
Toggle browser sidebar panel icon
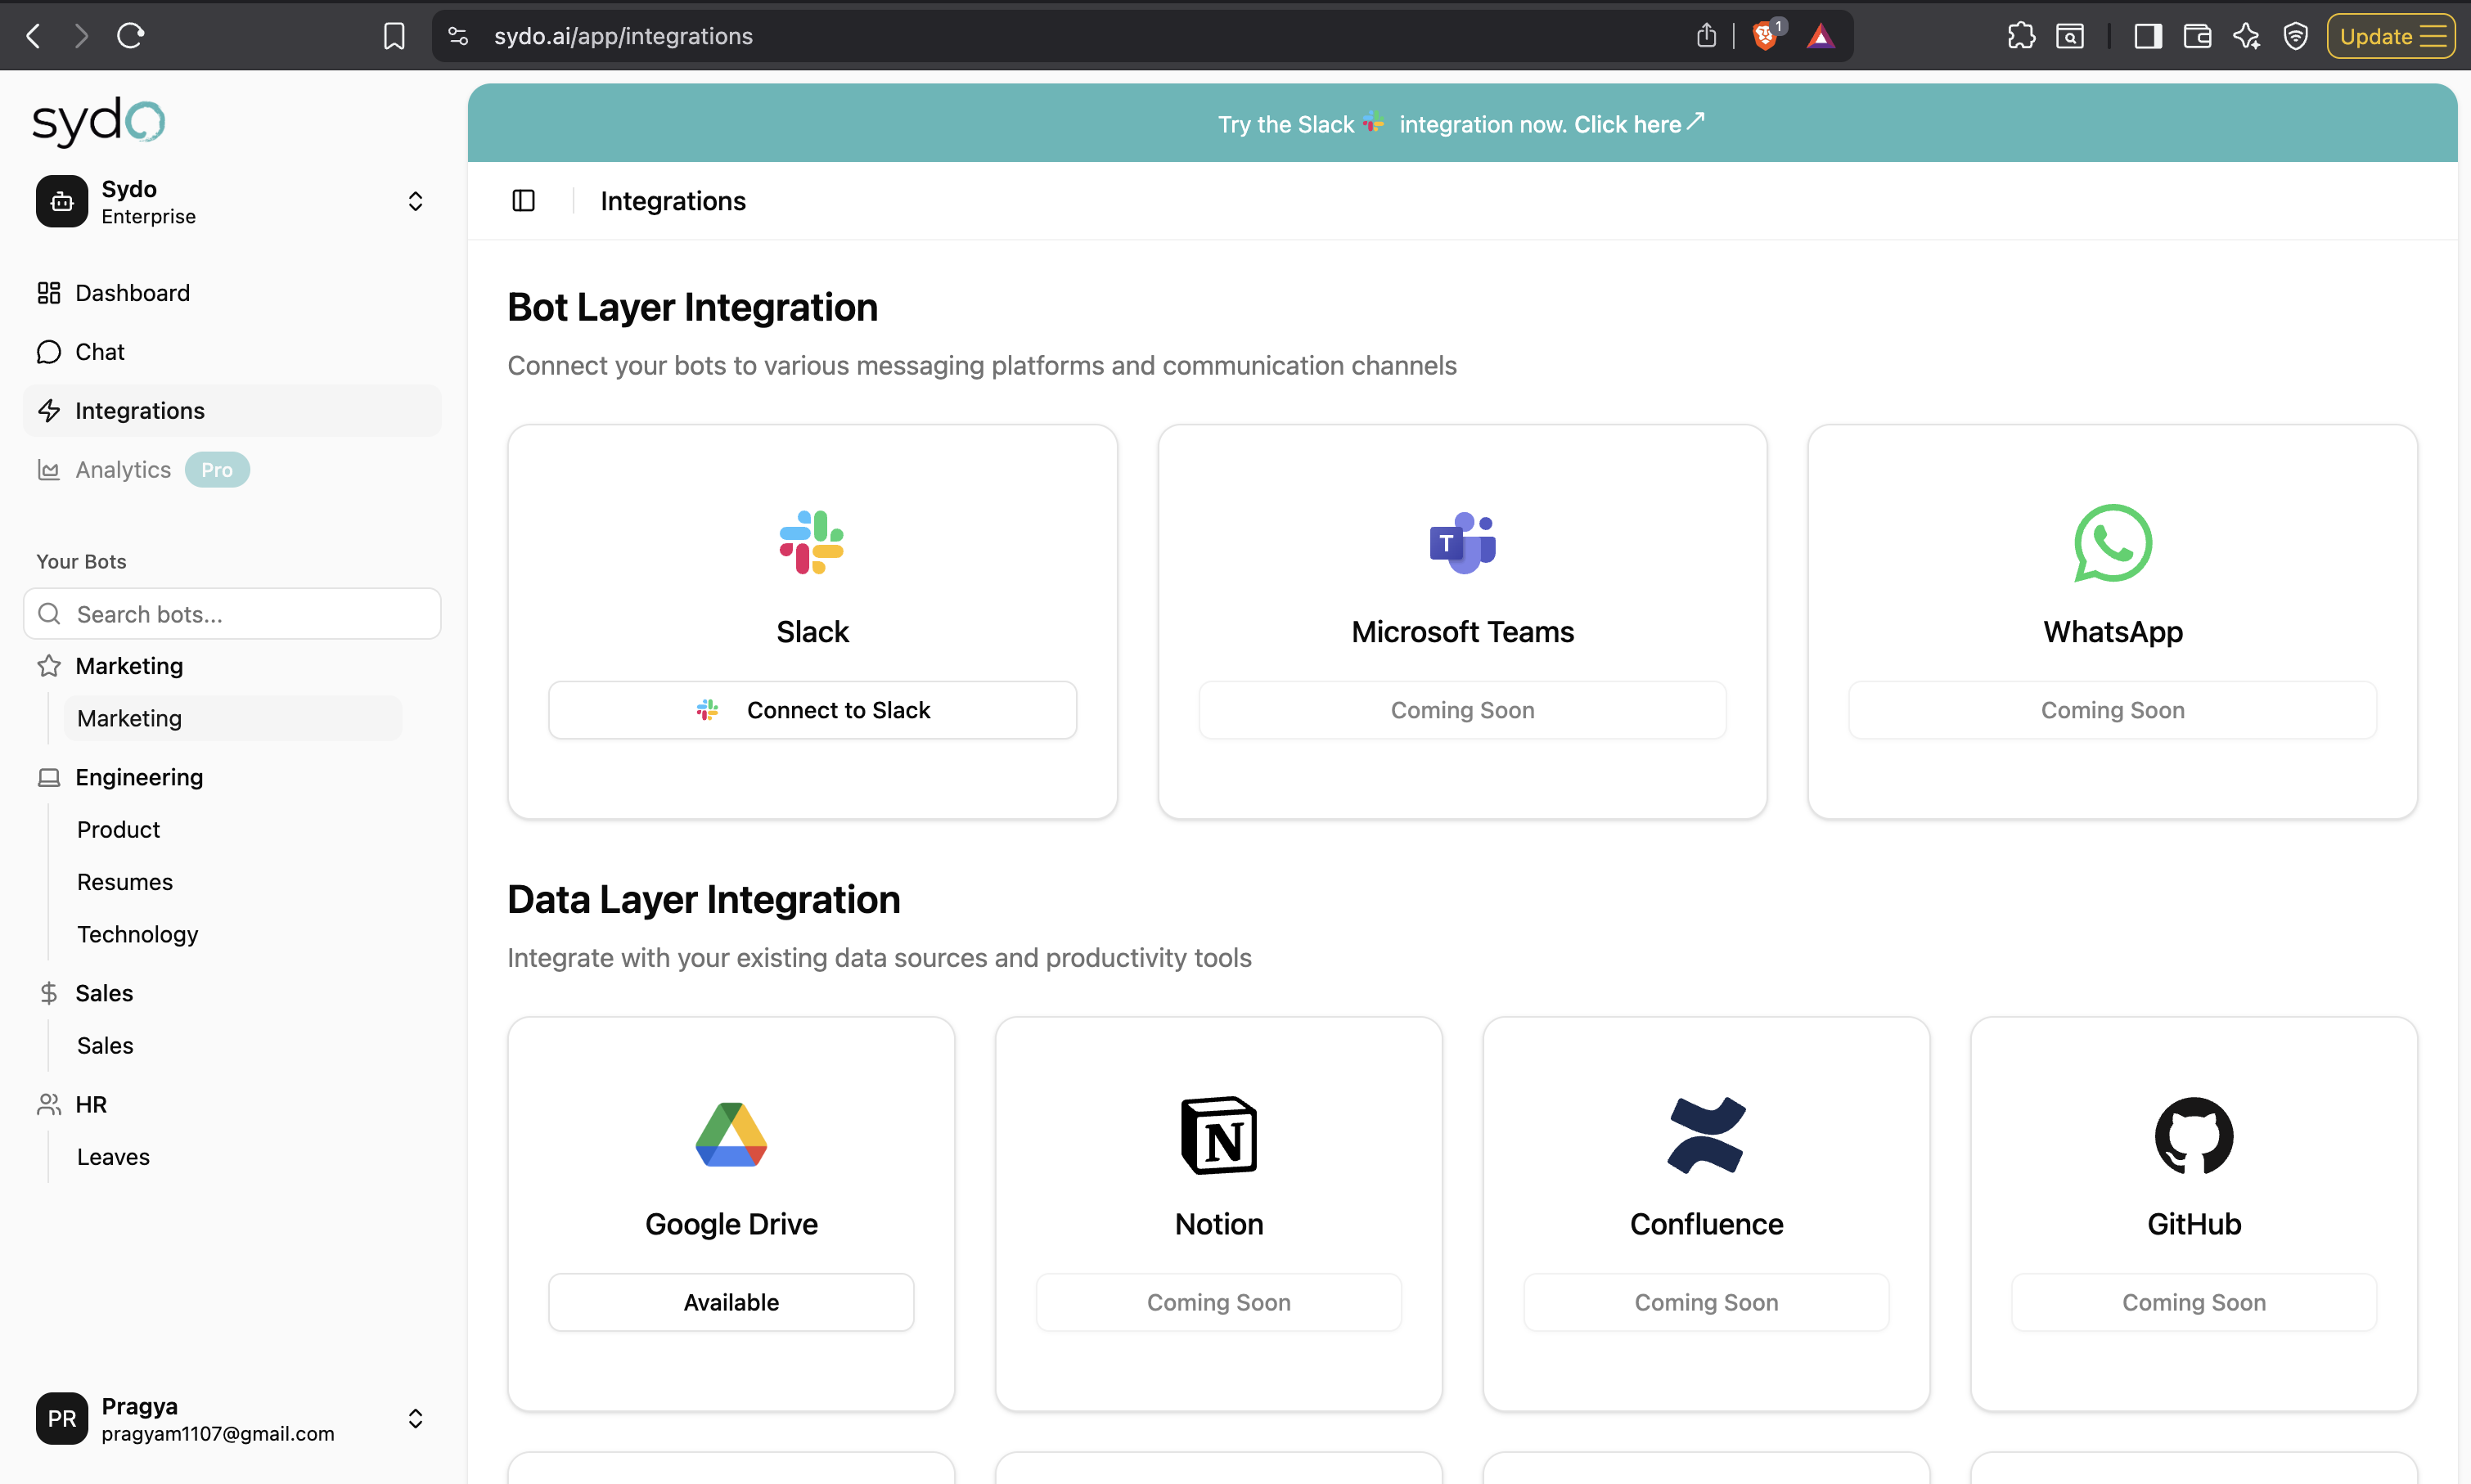[2147, 36]
